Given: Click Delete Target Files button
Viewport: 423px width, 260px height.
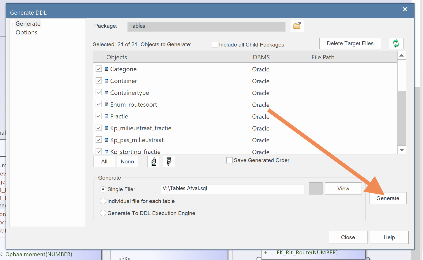Looking at the screenshot, I should pyautogui.click(x=350, y=43).
